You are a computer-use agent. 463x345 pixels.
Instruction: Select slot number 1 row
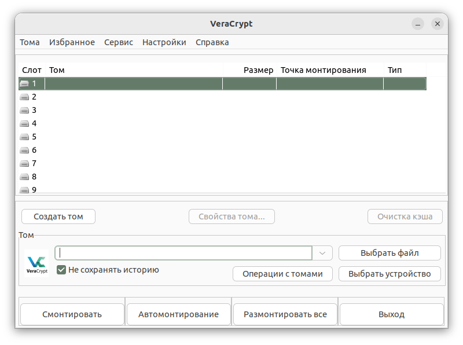pos(222,83)
